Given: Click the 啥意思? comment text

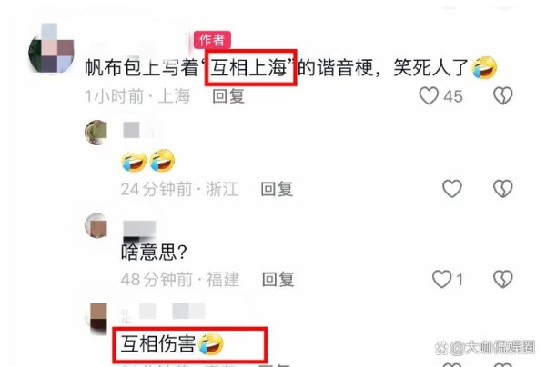Looking at the screenshot, I should tap(154, 253).
